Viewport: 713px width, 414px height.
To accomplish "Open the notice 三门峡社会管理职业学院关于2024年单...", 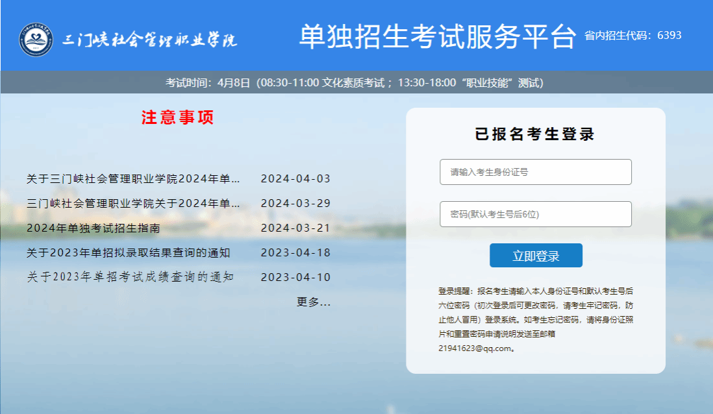I will 133,204.
